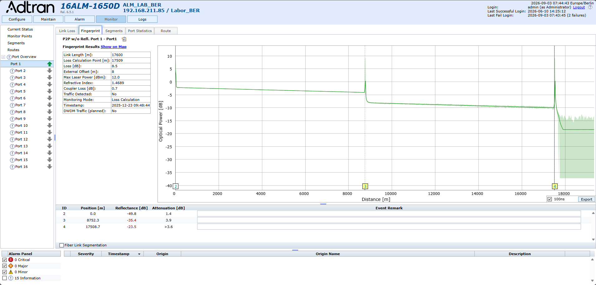Uncheck the Minor alarms filter

pos(4,272)
